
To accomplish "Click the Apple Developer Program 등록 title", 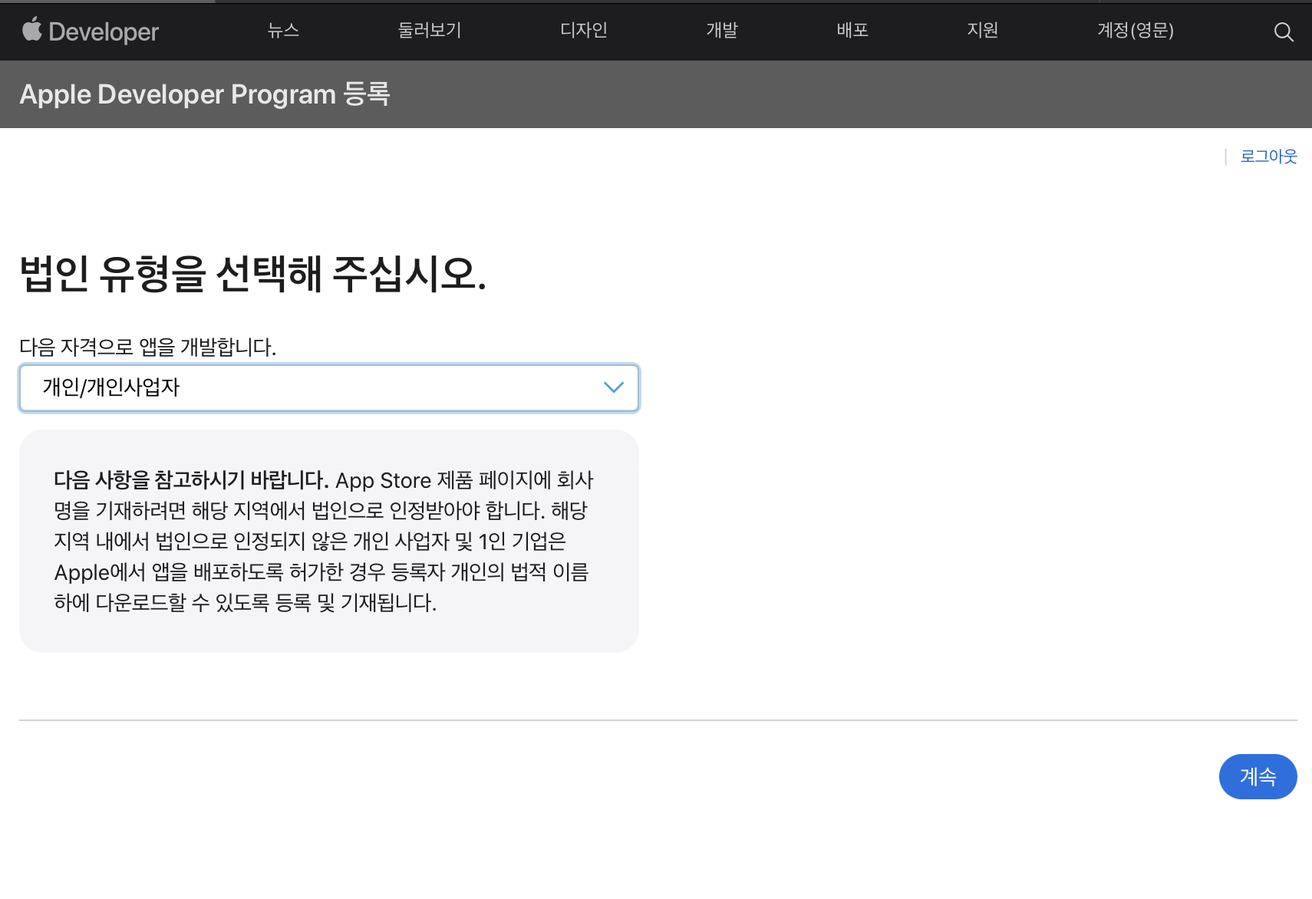I will pos(205,94).
